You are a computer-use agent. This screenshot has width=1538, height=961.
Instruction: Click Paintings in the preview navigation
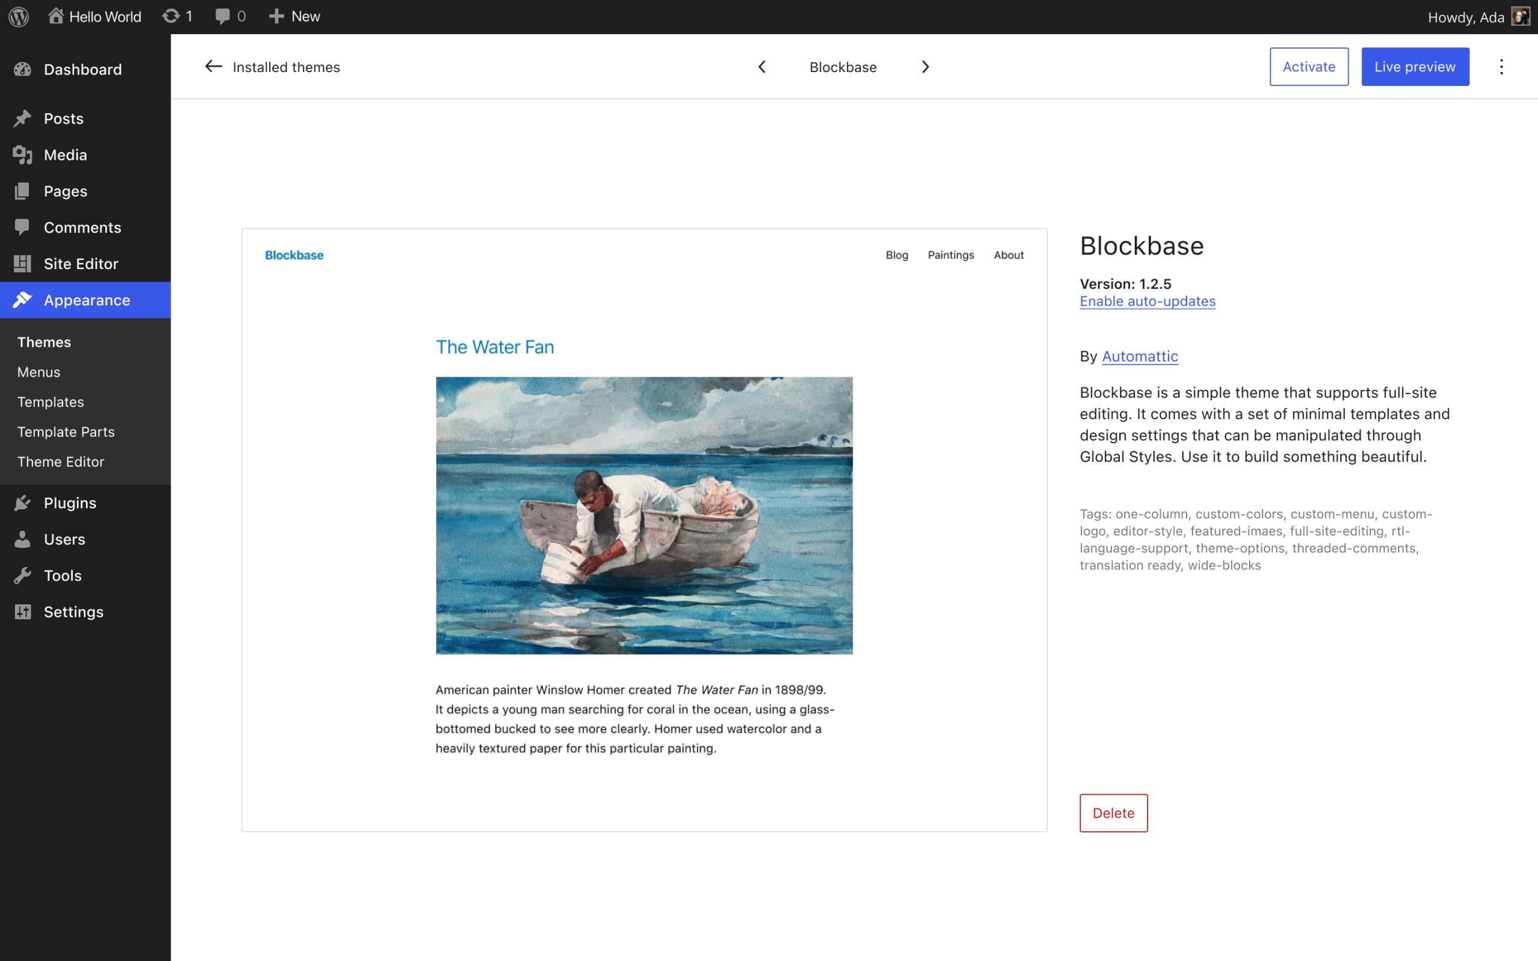[951, 255]
